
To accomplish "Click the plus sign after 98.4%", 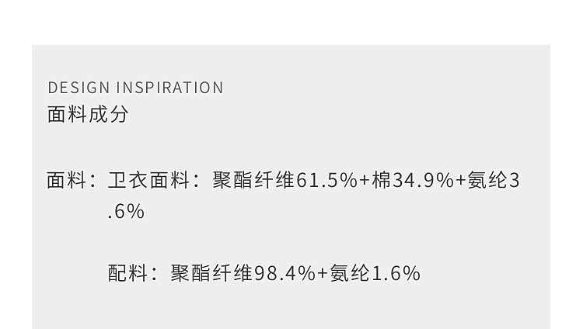I will (x=323, y=273).
